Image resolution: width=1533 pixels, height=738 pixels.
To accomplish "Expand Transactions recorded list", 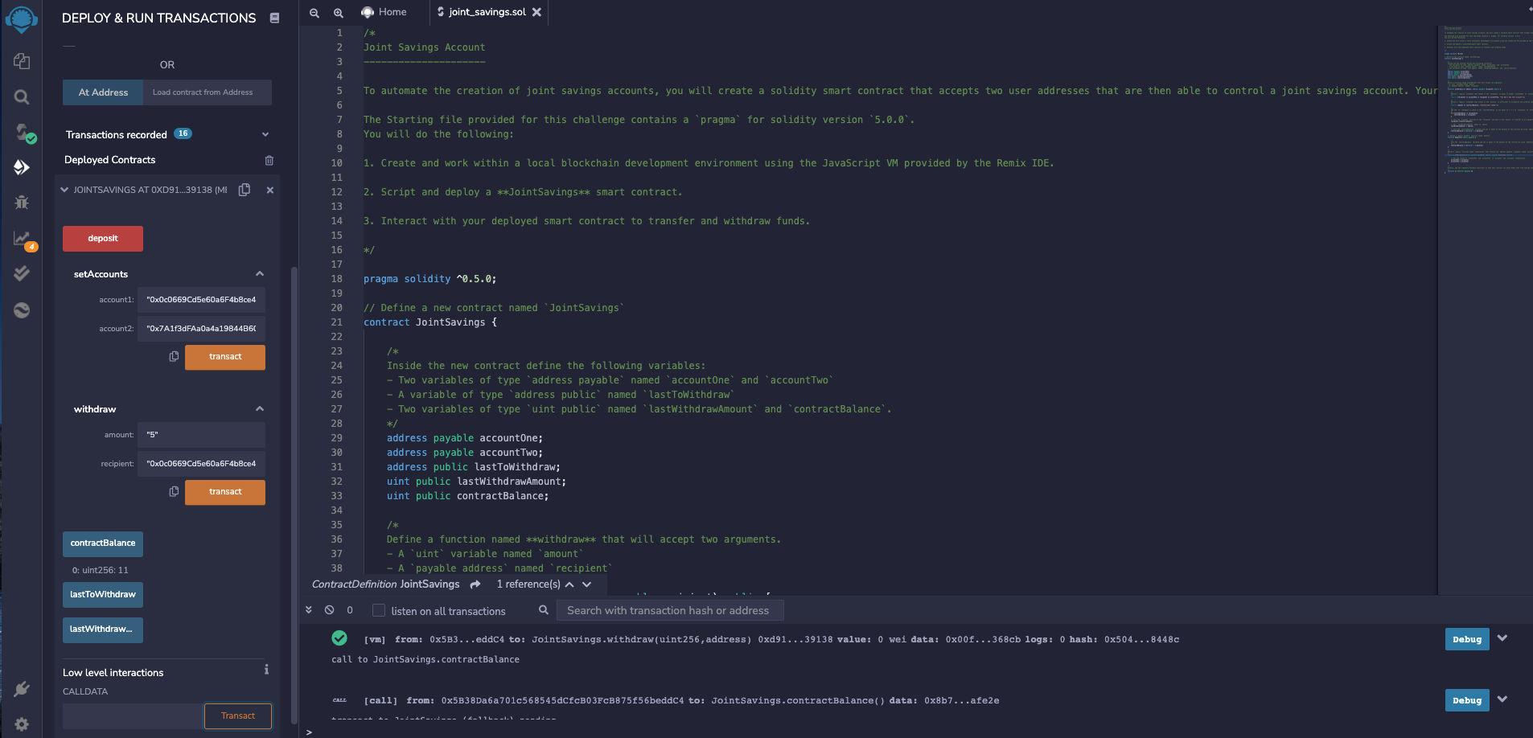I will pos(265,134).
